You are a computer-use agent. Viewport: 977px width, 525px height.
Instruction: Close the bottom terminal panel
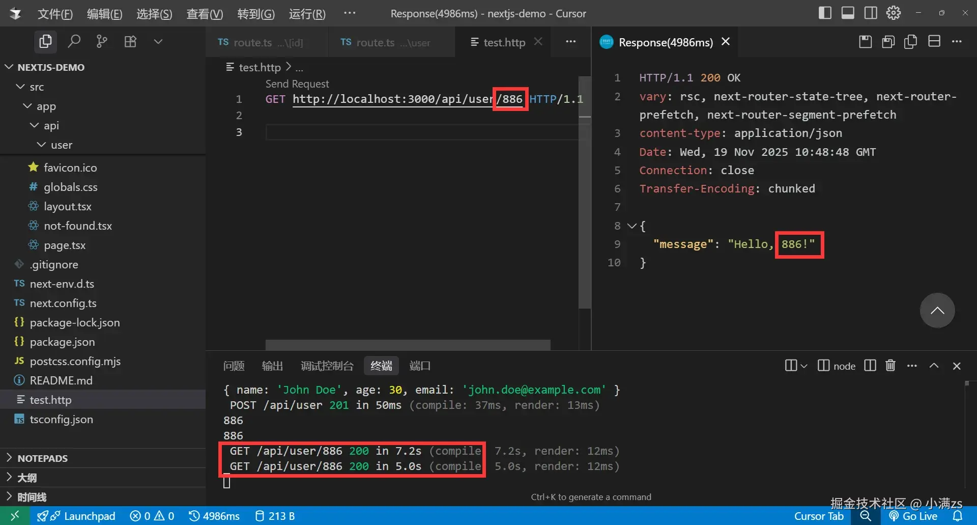pos(957,366)
